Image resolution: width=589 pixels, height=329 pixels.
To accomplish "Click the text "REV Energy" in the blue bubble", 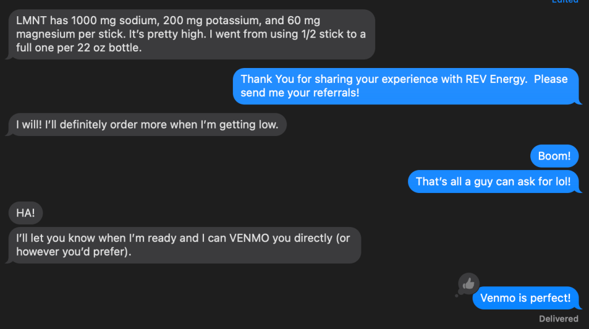I will (496, 80).
